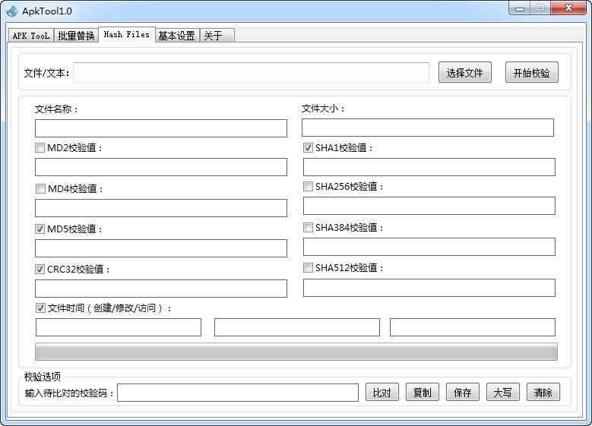The width and height of the screenshot is (592, 426).
Task: Focus the 文件大小 text box
Action: (428, 128)
